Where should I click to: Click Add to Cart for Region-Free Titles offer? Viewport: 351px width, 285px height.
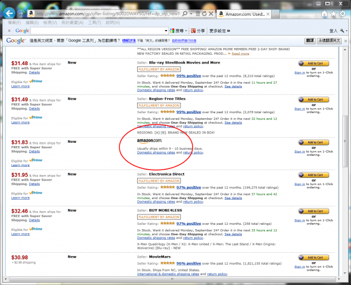click(x=313, y=100)
